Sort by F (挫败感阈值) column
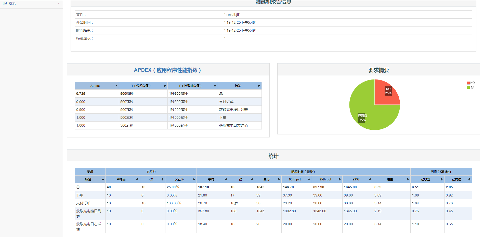 [193, 86]
